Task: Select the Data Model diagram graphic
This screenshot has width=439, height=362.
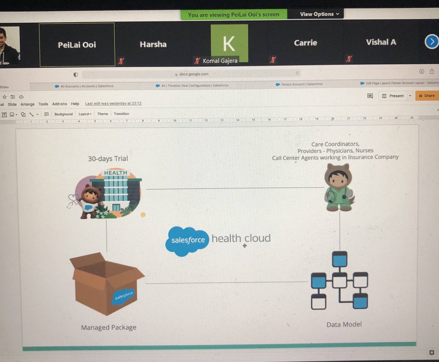Action: coord(339,280)
